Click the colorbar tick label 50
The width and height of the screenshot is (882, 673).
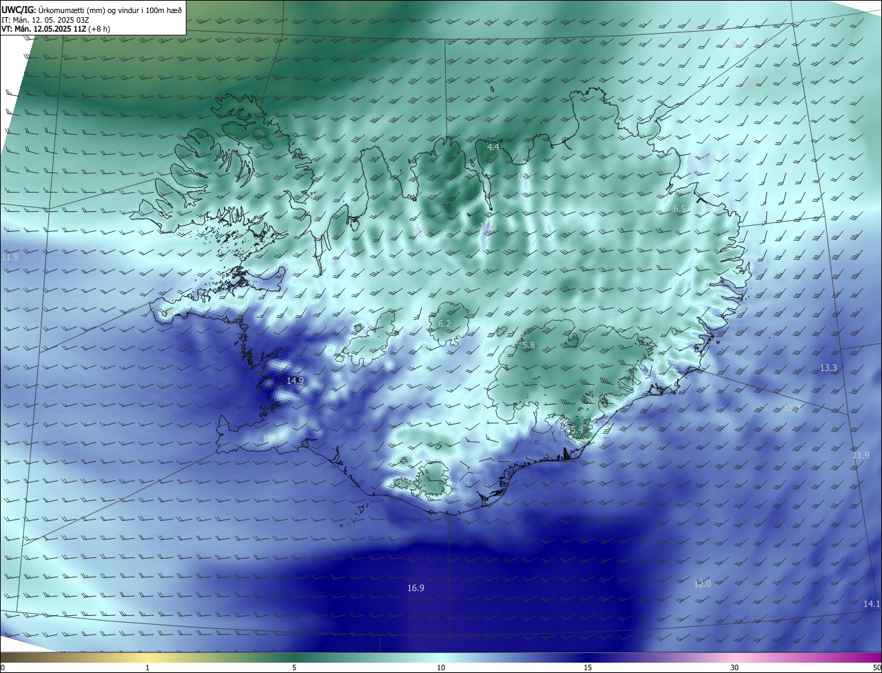[876, 667]
